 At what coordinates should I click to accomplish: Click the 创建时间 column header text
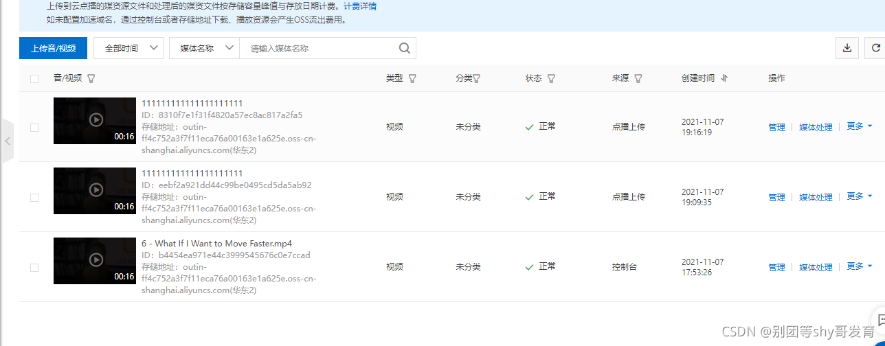(x=698, y=78)
